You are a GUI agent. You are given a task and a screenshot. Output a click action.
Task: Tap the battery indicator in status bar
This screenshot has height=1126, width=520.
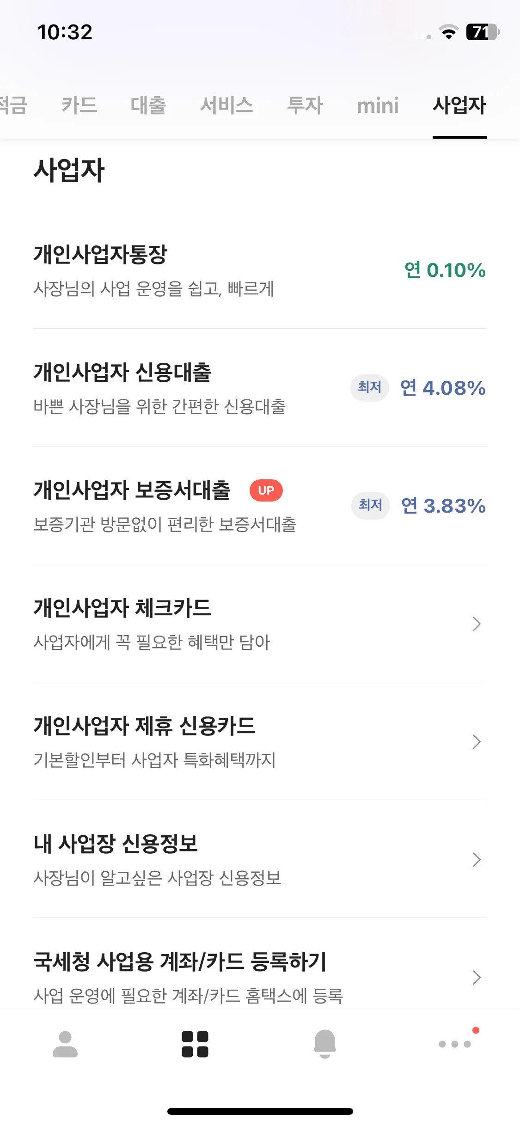tap(483, 32)
